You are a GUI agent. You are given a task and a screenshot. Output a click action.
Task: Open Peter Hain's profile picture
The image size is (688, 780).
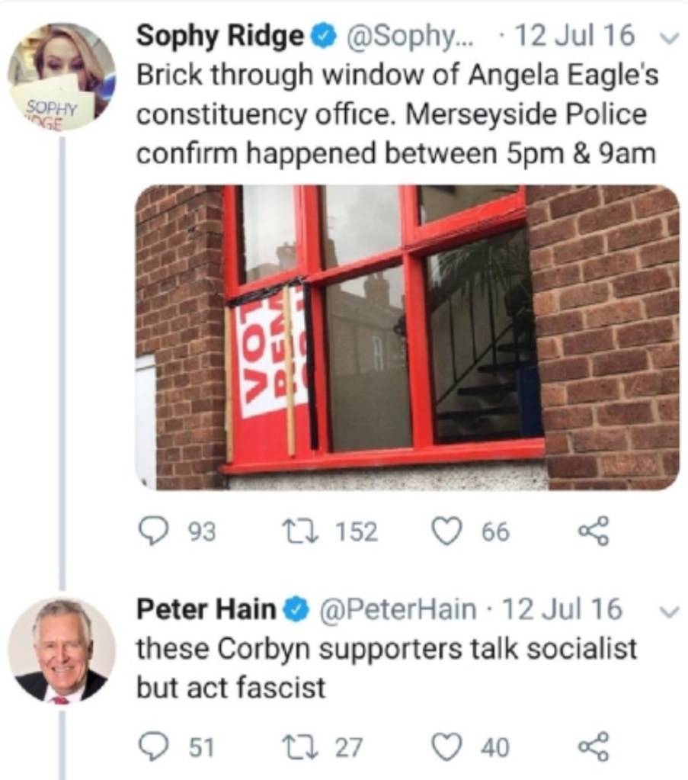point(62,650)
